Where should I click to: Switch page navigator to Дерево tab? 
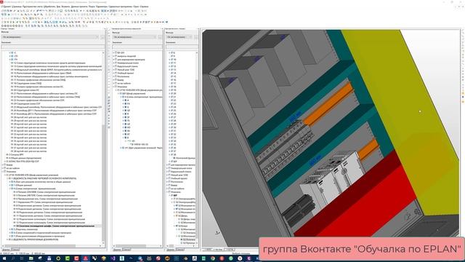(x=6, y=250)
